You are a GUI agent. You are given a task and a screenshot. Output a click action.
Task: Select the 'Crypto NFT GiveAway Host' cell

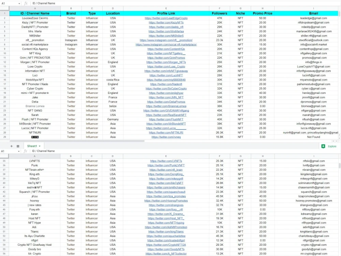click(34, 245)
